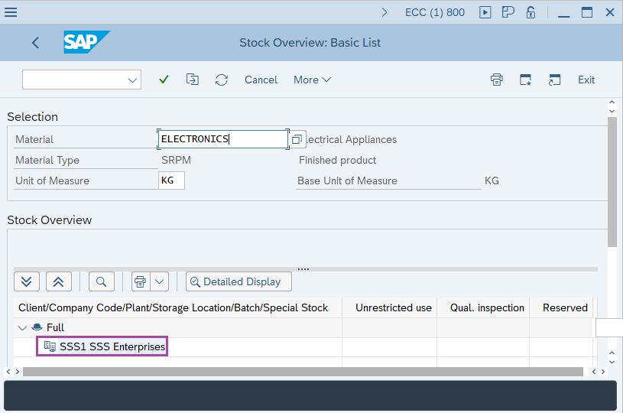The width and height of the screenshot is (623, 413).
Task: Open the command field dropdown
Action: tap(133, 80)
